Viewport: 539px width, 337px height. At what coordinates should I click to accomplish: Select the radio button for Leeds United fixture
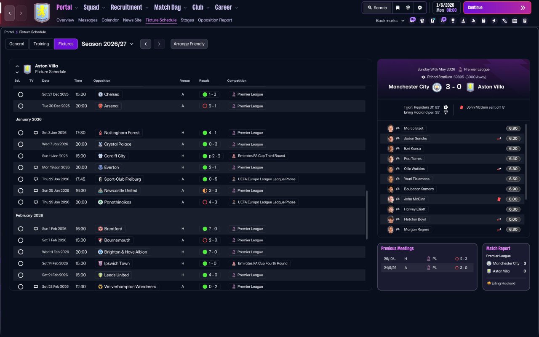tap(21, 275)
